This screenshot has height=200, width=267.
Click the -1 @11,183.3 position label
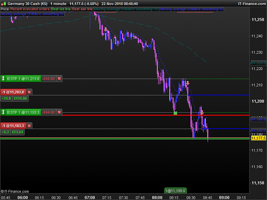point(13,126)
